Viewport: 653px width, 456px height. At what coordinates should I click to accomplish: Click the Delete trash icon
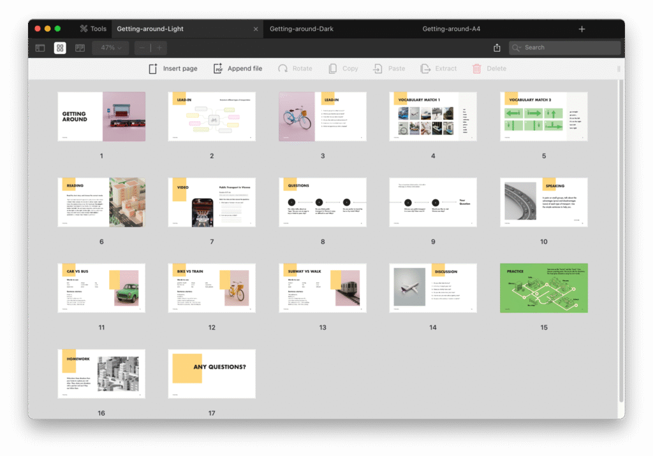pyautogui.click(x=477, y=69)
